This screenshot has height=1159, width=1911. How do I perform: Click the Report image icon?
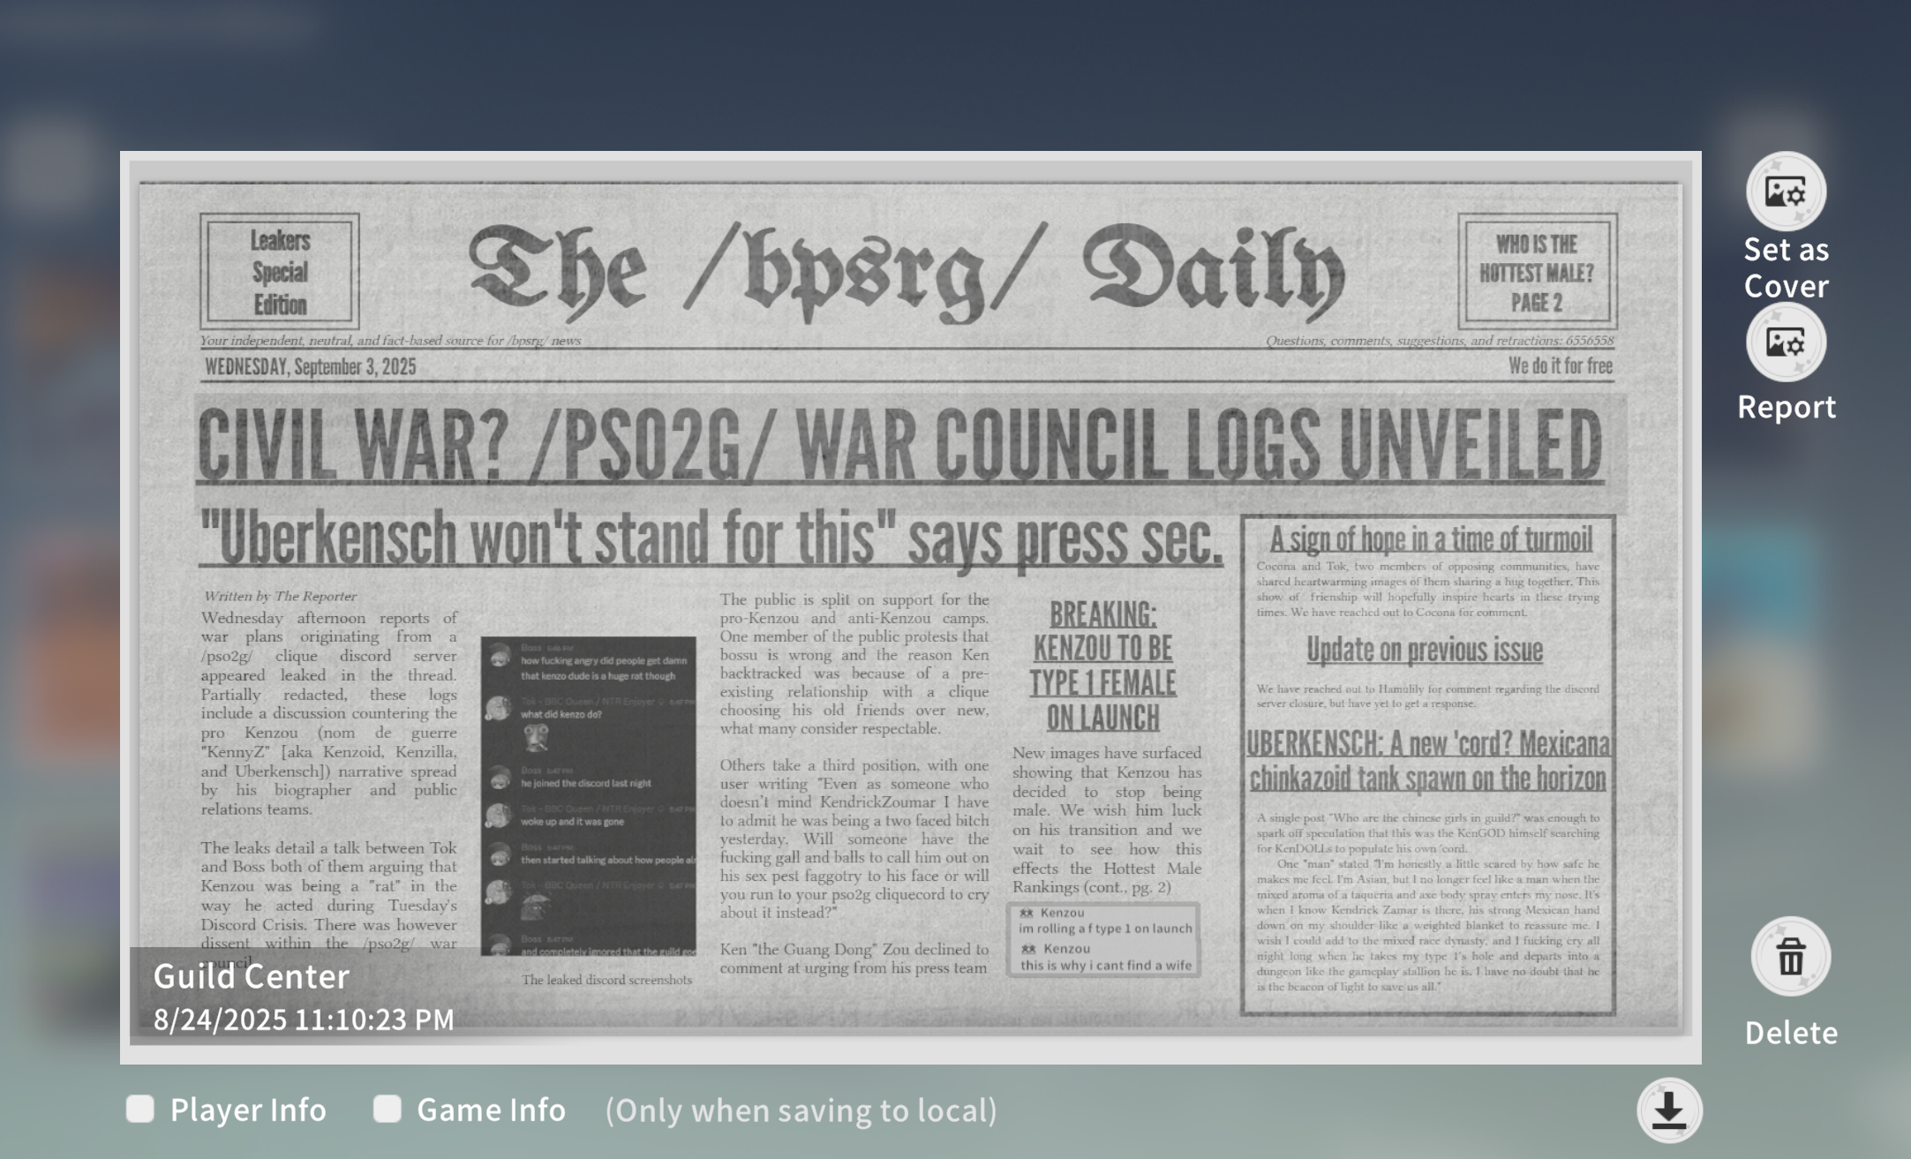tap(1786, 342)
